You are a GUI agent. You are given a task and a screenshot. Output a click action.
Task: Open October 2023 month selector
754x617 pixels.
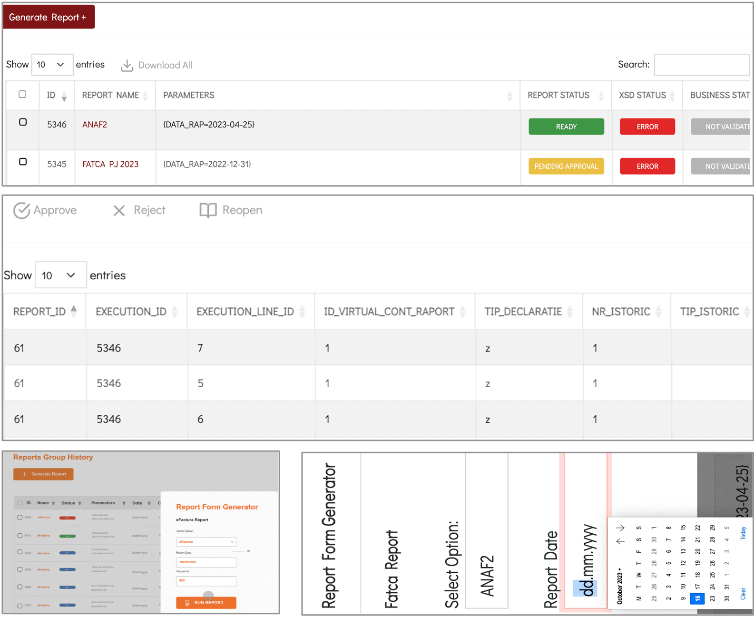[620, 586]
